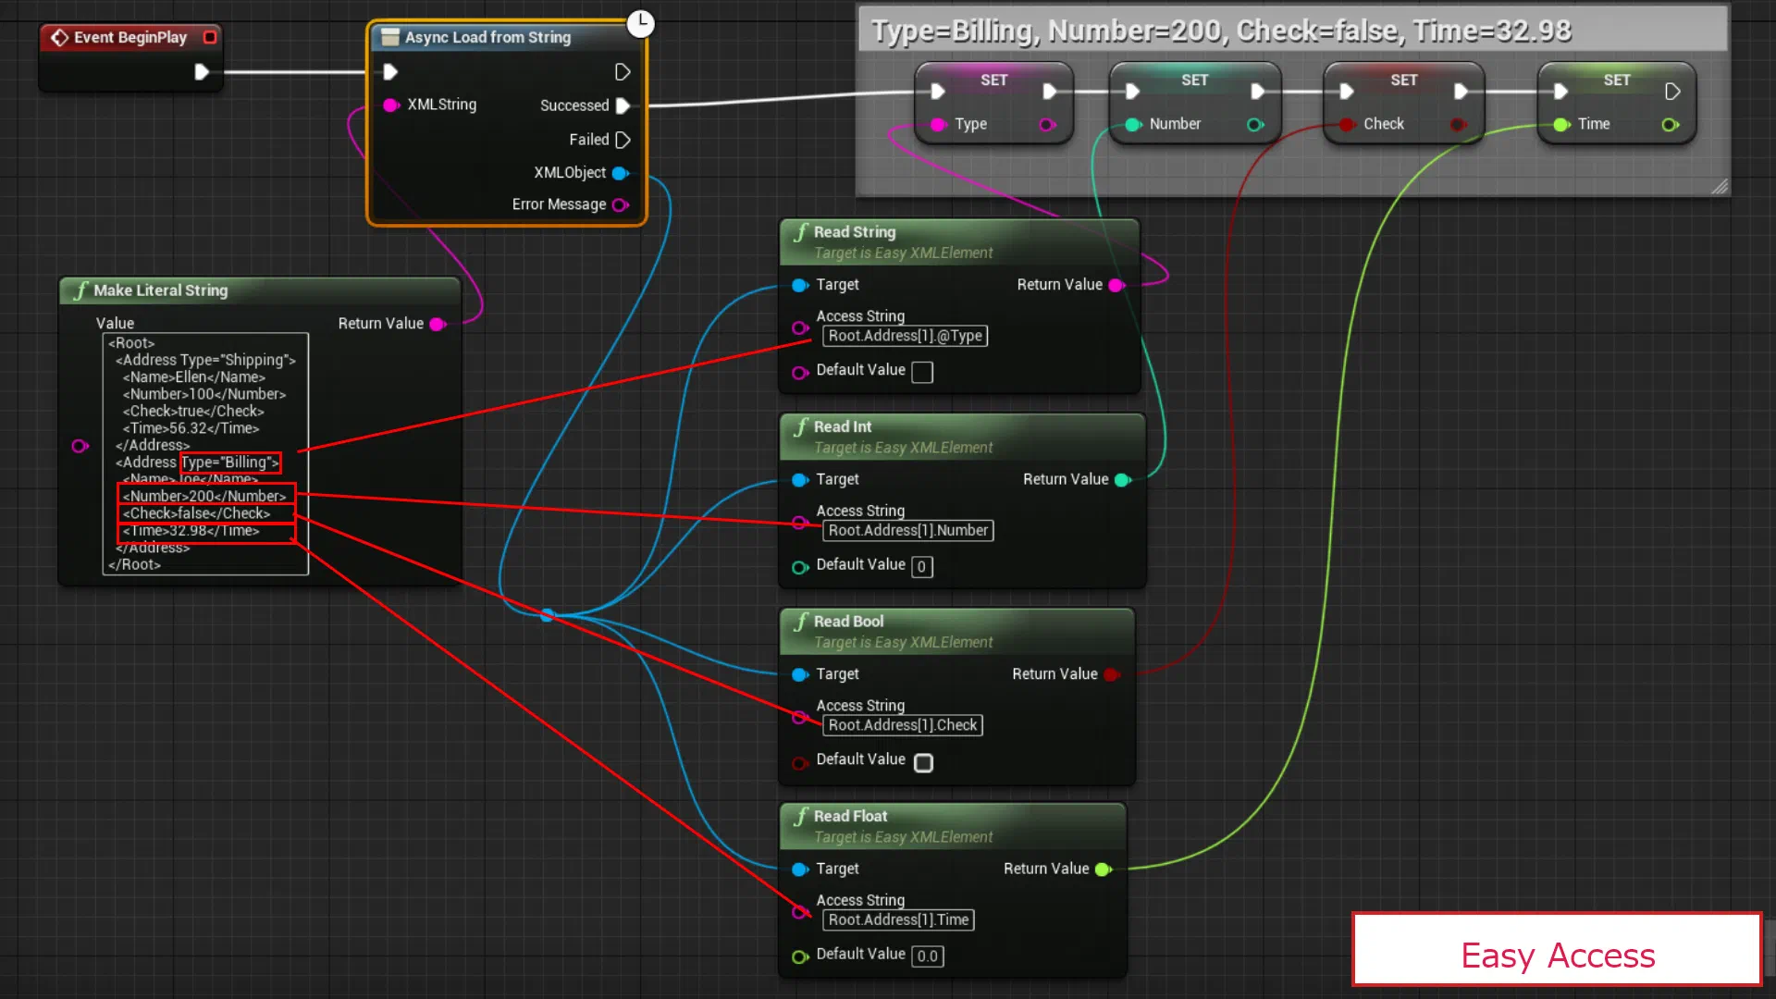Select the XMLObject blue output pin
Image resolution: width=1776 pixels, height=999 pixels.
(621, 173)
